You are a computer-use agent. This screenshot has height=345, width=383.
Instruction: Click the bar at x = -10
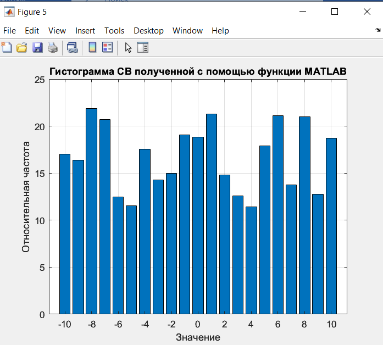pyautogui.click(x=65, y=234)
